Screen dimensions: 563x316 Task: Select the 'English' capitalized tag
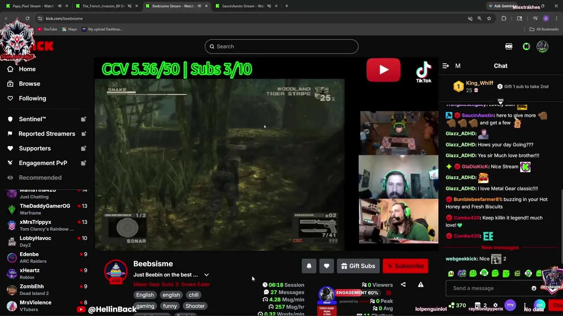[x=145, y=295]
